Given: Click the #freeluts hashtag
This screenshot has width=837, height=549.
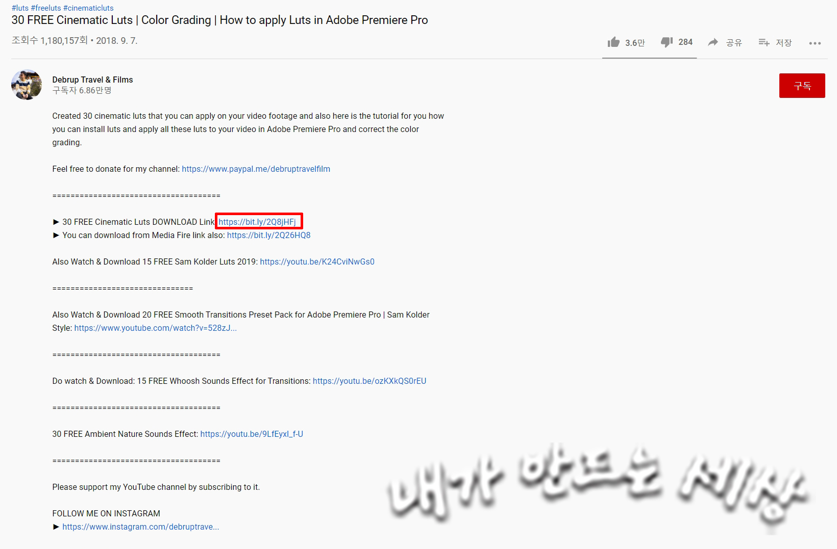Looking at the screenshot, I should tap(46, 8).
